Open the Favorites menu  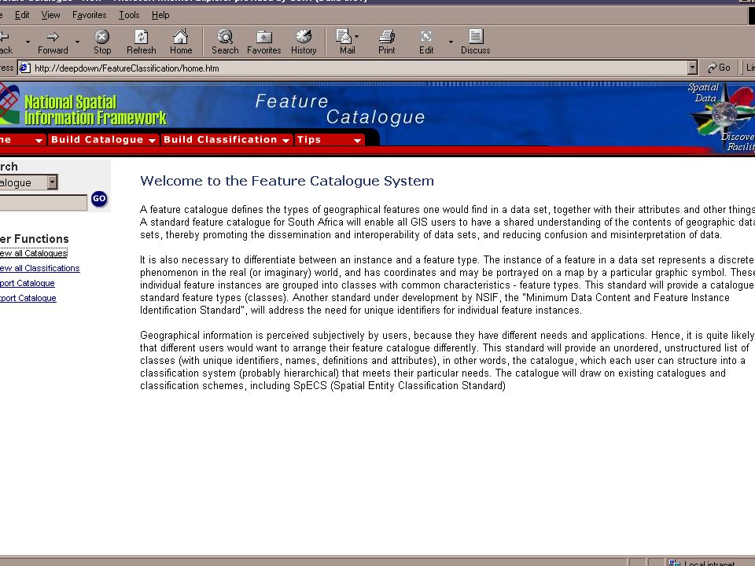coord(89,15)
